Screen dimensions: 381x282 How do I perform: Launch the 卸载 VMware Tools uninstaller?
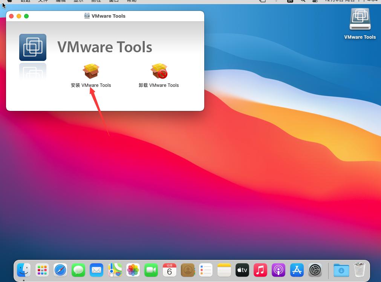pyautogui.click(x=159, y=71)
